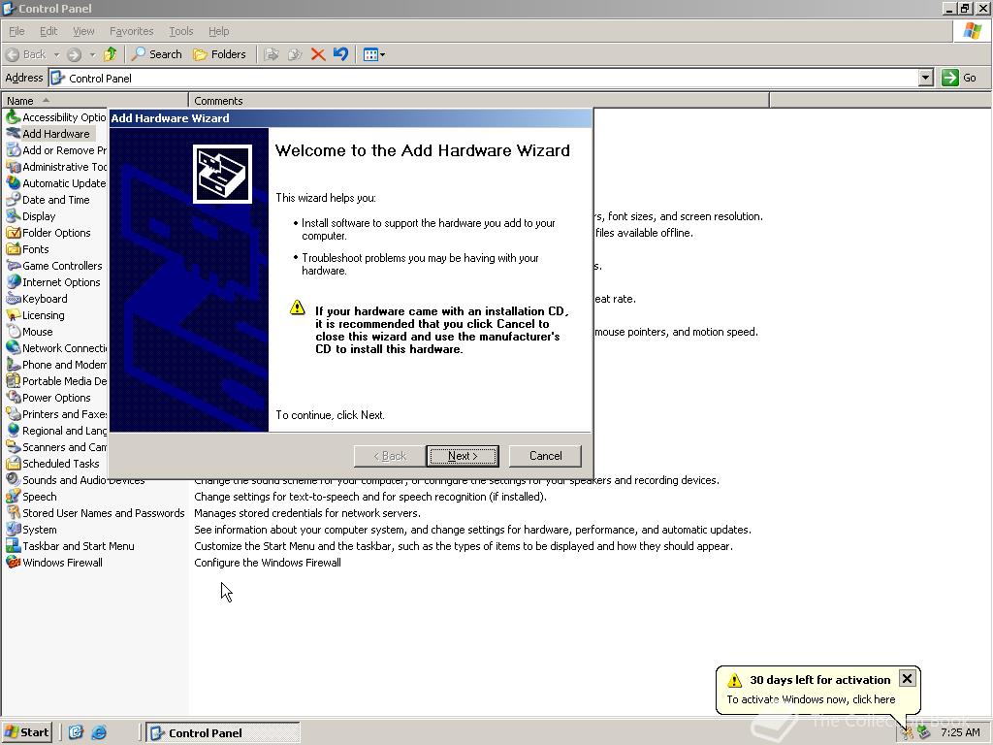The image size is (993, 745).
Task: Open the Forward history dropdown arrow
Action: (92, 54)
